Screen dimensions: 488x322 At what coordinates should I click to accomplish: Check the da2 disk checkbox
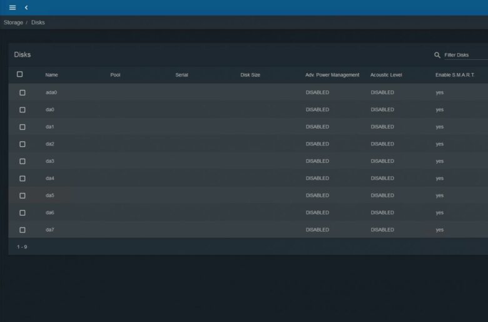[x=23, y=144]
